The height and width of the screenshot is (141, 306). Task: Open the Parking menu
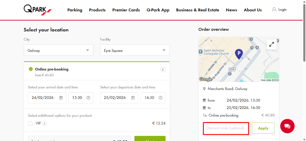[x=75, y=10]
